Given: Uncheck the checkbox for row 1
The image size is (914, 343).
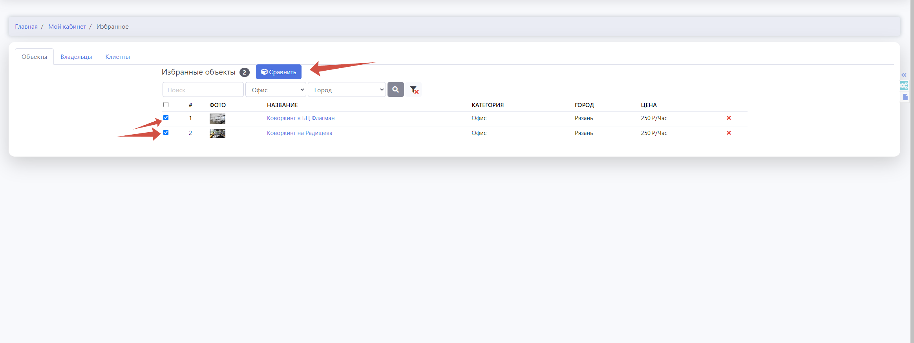Looking at the screenshot, I should pyautogui.click(x=166, y=118).
